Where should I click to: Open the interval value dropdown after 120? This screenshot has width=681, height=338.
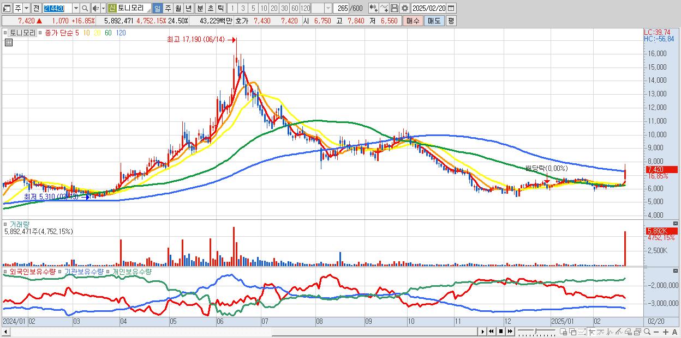328,8
